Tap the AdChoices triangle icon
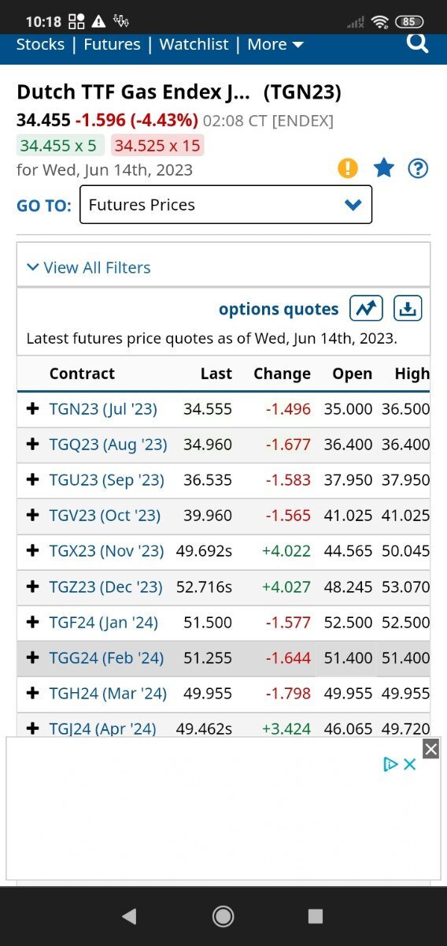 tap(390, 764)
